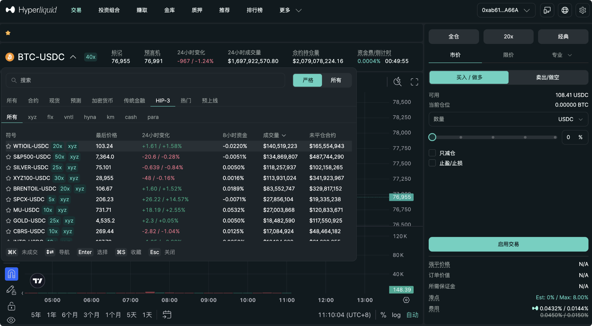Open the 20x leverage selector
Screen dimensions: 592x326
pyautogui.click(x=508, y=36)
